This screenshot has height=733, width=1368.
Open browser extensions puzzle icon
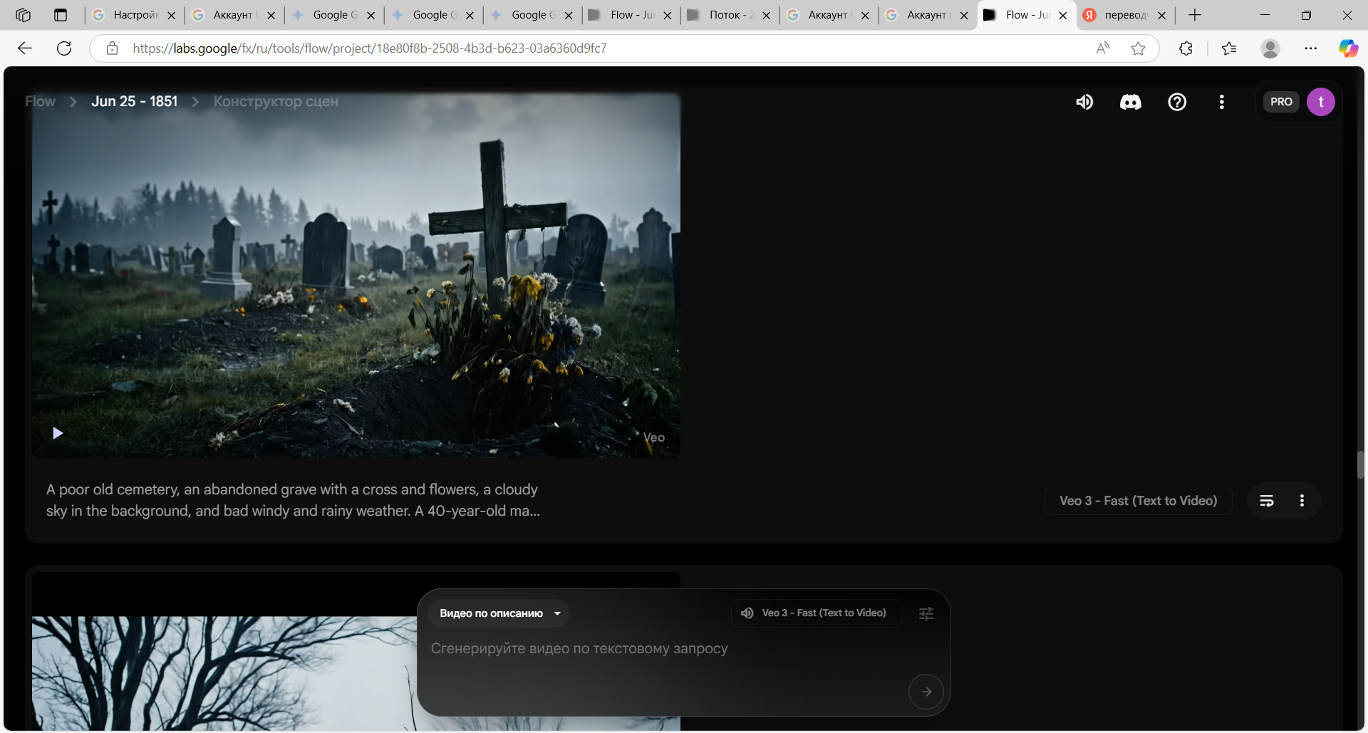click(x=1186, y=48)
